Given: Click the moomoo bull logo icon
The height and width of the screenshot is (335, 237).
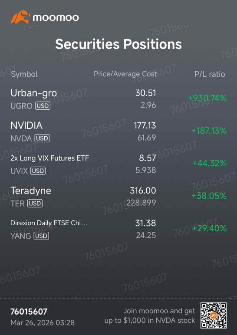Looking at the screenshot, I should click(20, 17).
